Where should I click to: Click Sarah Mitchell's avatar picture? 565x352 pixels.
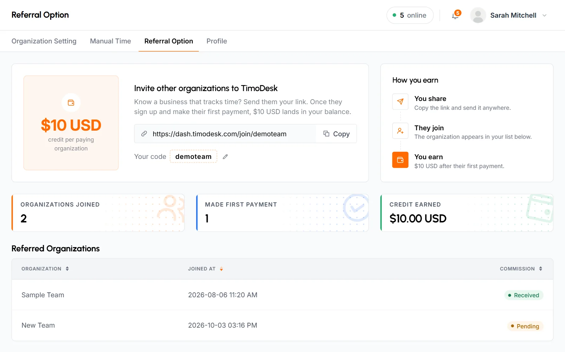tap(478, 15)
